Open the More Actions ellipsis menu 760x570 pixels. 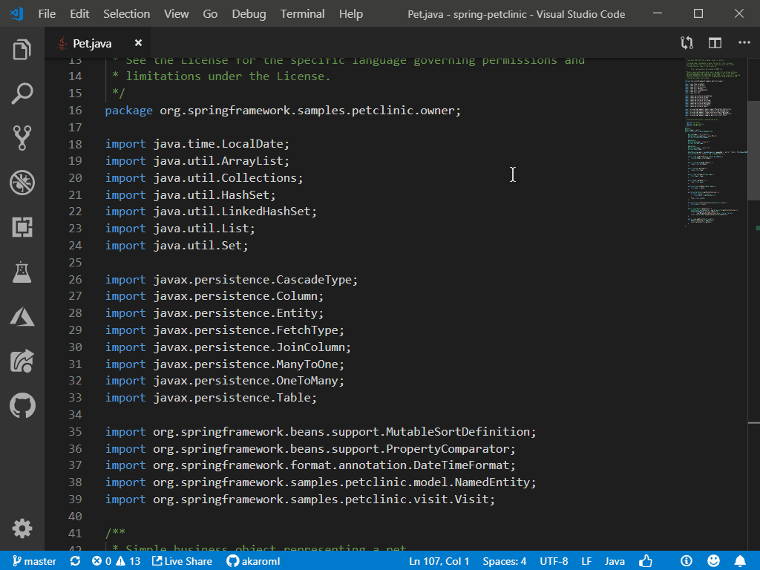pyautogui.click(x=744, y=43)
